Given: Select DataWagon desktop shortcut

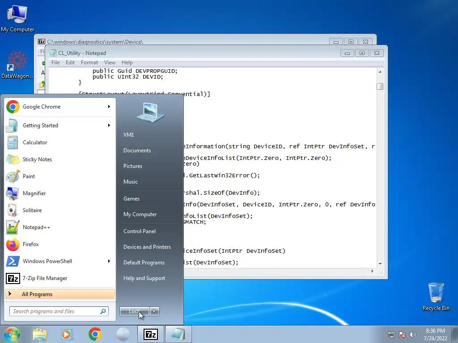Looking at the screenshot, I should click(17, 65).
